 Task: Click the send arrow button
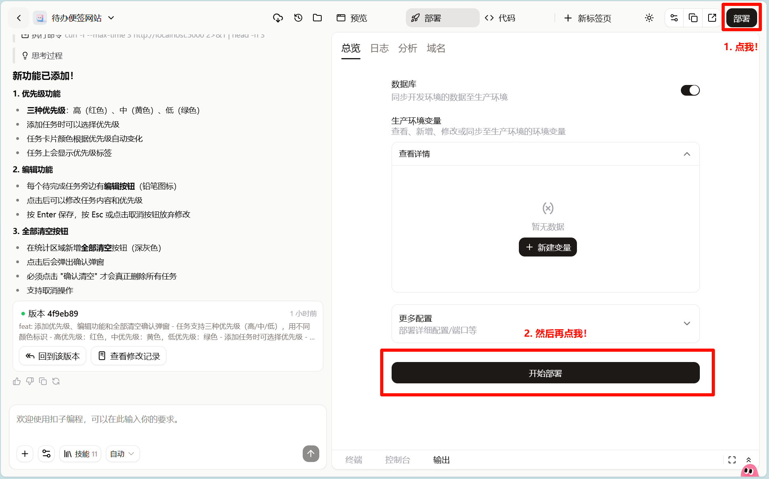(311, 454)
